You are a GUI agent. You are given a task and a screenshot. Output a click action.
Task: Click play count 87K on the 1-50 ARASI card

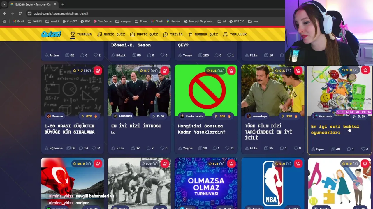(89, 116)
